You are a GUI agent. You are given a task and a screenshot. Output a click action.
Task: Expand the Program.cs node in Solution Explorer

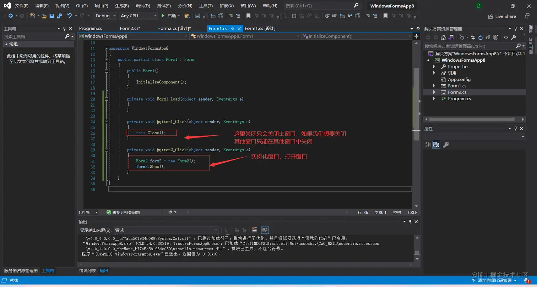point(434,99)
